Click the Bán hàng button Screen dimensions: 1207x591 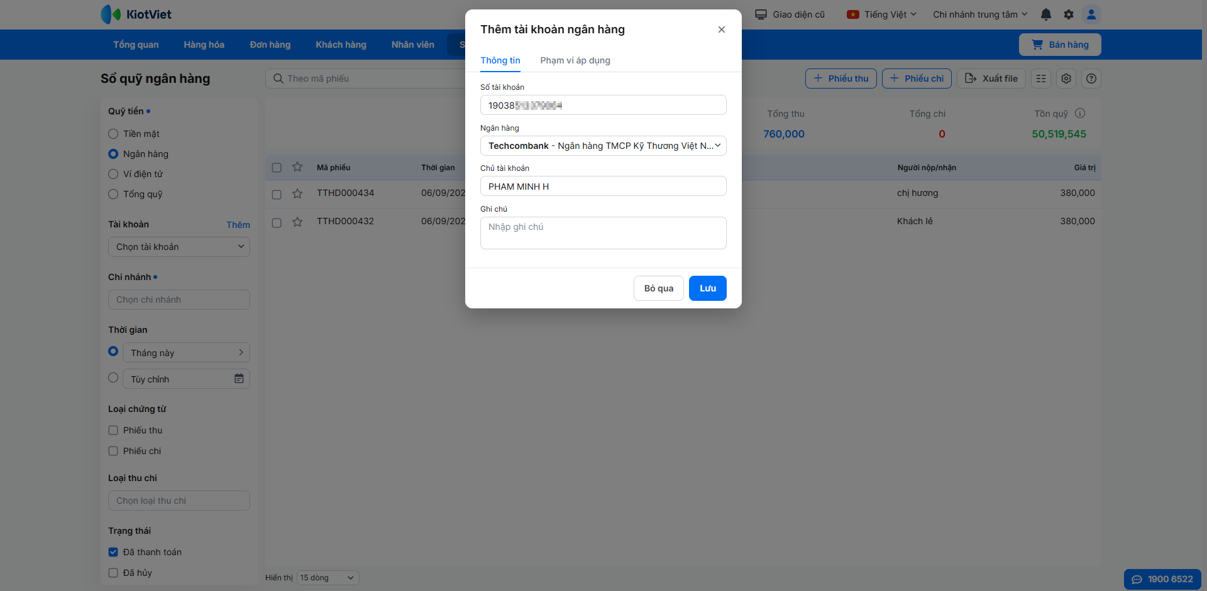click(1060, 45)
